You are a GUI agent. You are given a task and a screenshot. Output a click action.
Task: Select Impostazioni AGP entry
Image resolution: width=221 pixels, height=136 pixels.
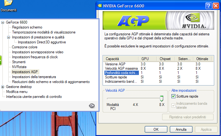(x=25, y=72)
